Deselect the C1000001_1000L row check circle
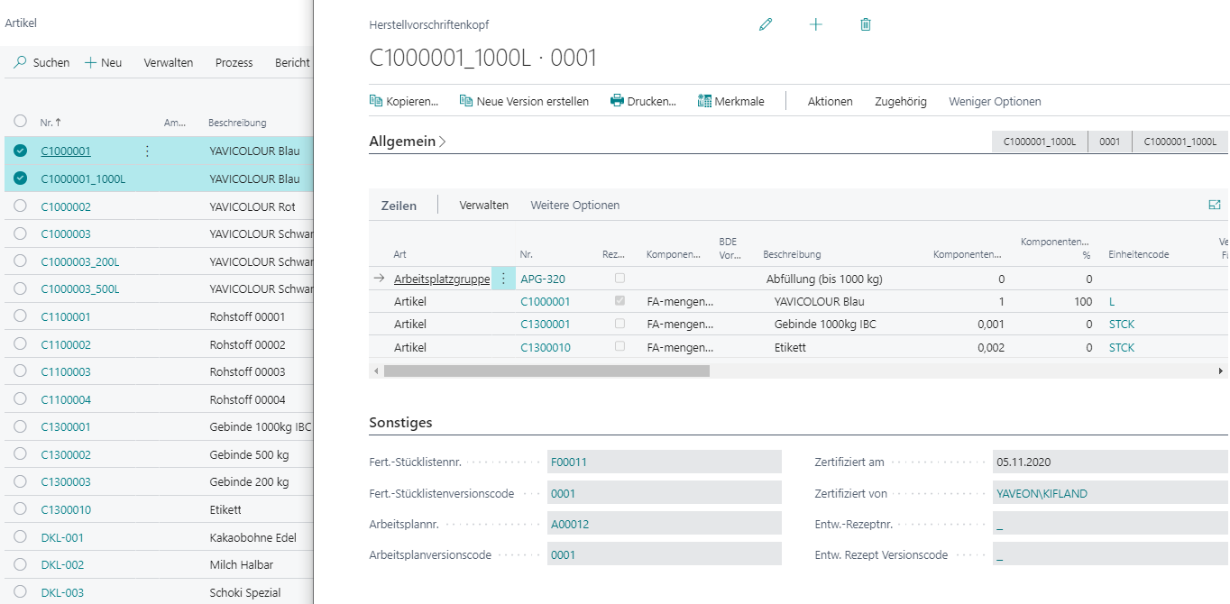This screenshot has height=604, width=1230. pos(20,178)
